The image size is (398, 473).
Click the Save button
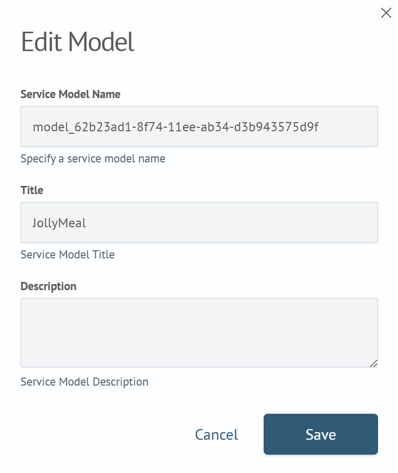[x=320, y=434]
